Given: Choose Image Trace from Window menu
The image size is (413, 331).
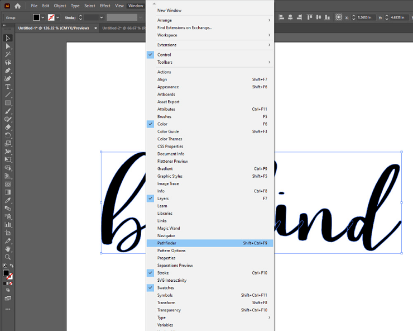Looking at the screenshot, I should (210, 184).
